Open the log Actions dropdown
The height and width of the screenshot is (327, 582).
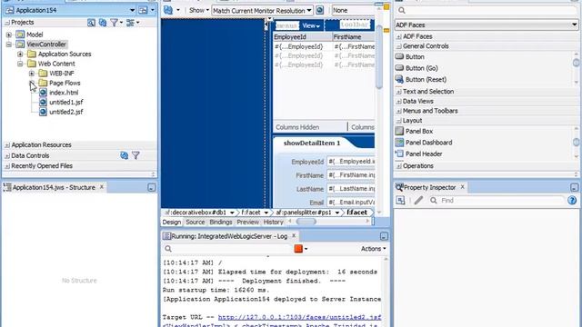pos(373,249)
